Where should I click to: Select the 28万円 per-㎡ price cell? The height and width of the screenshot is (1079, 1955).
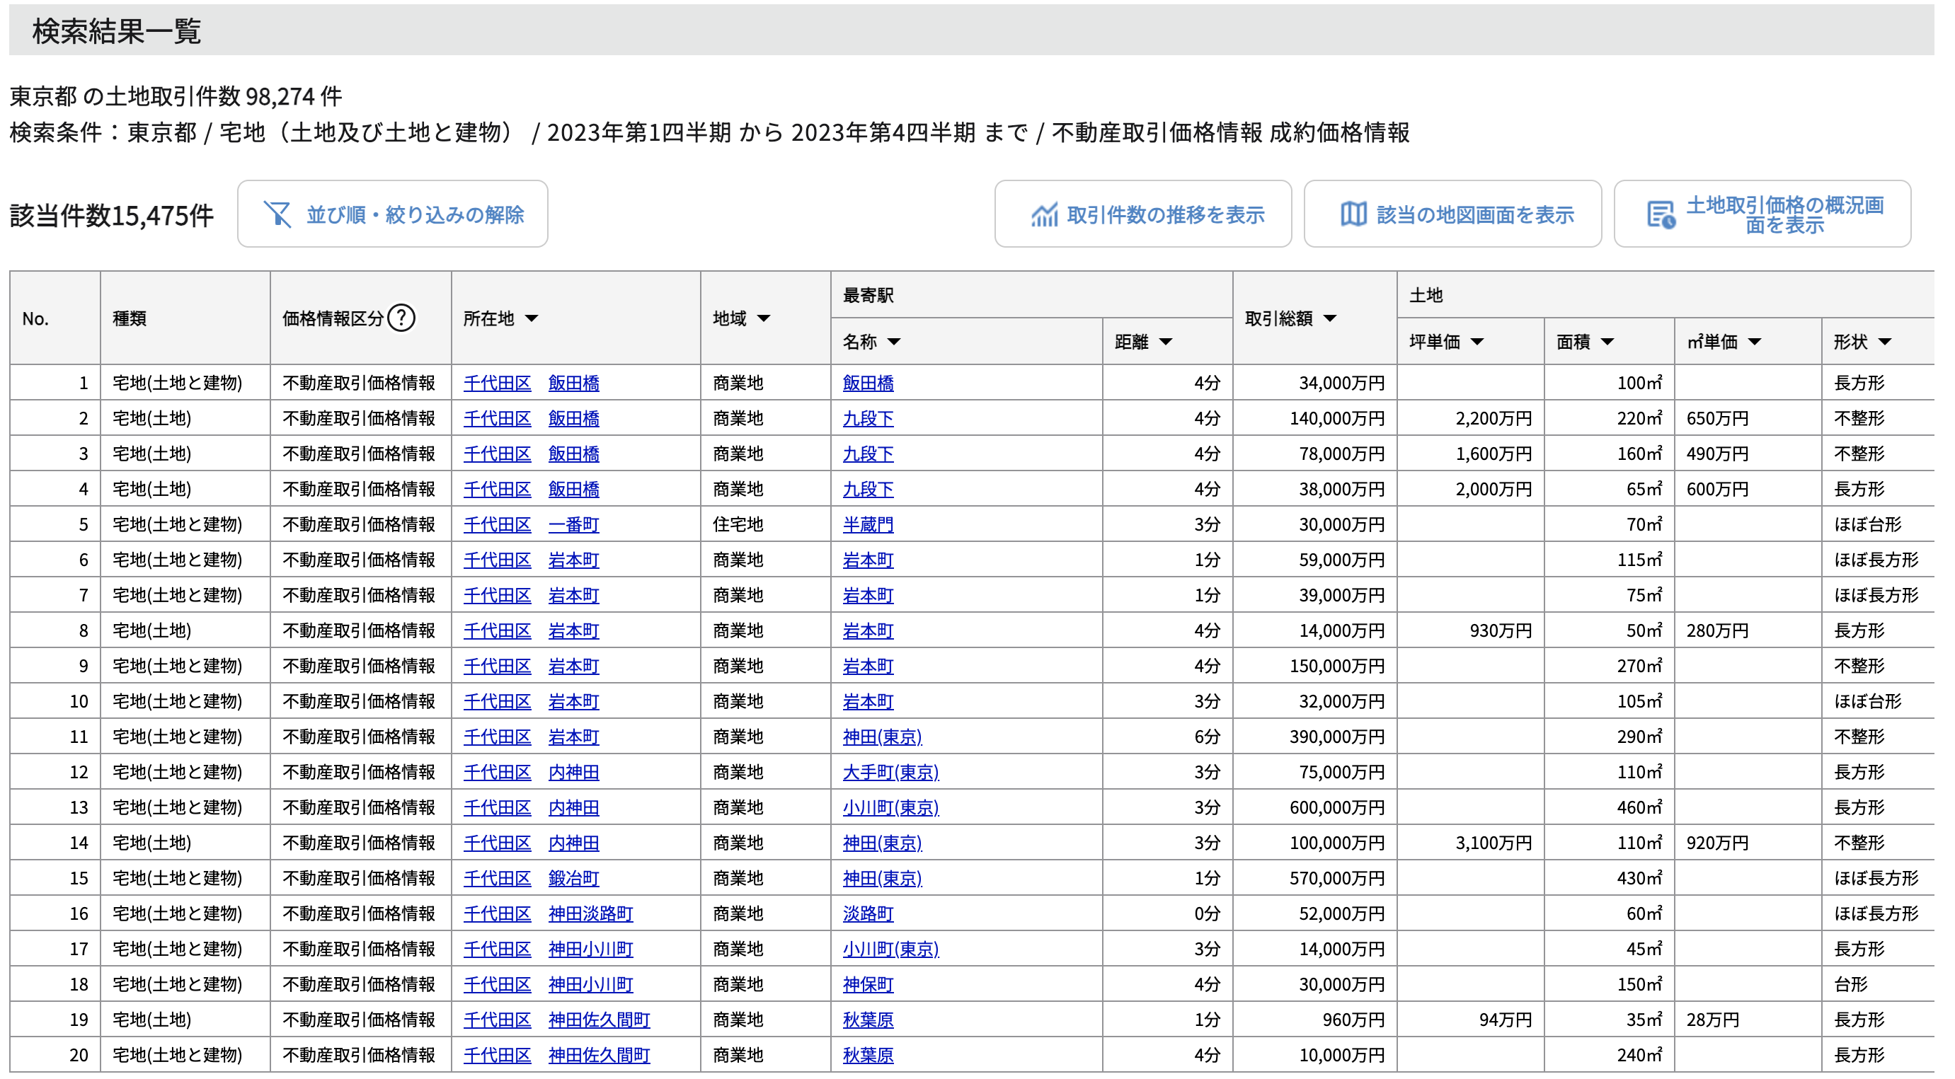[1748, 1020]
